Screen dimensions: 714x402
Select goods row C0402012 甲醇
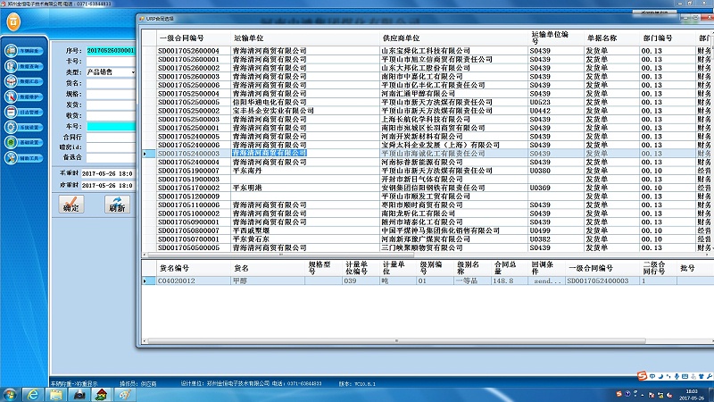pos(178,281)
